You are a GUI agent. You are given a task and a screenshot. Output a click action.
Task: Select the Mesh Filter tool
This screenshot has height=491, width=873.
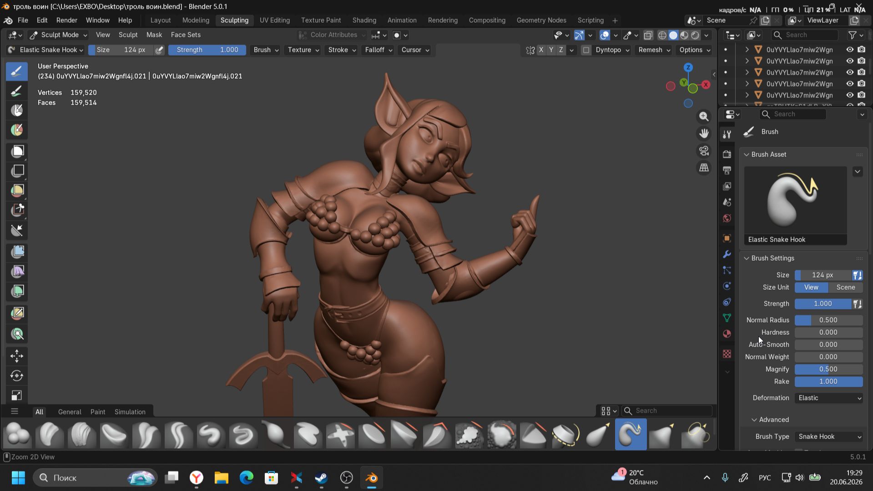(x=17, y=252)
